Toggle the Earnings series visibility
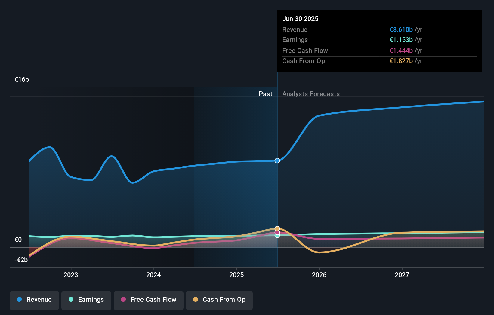 point(86,300)
